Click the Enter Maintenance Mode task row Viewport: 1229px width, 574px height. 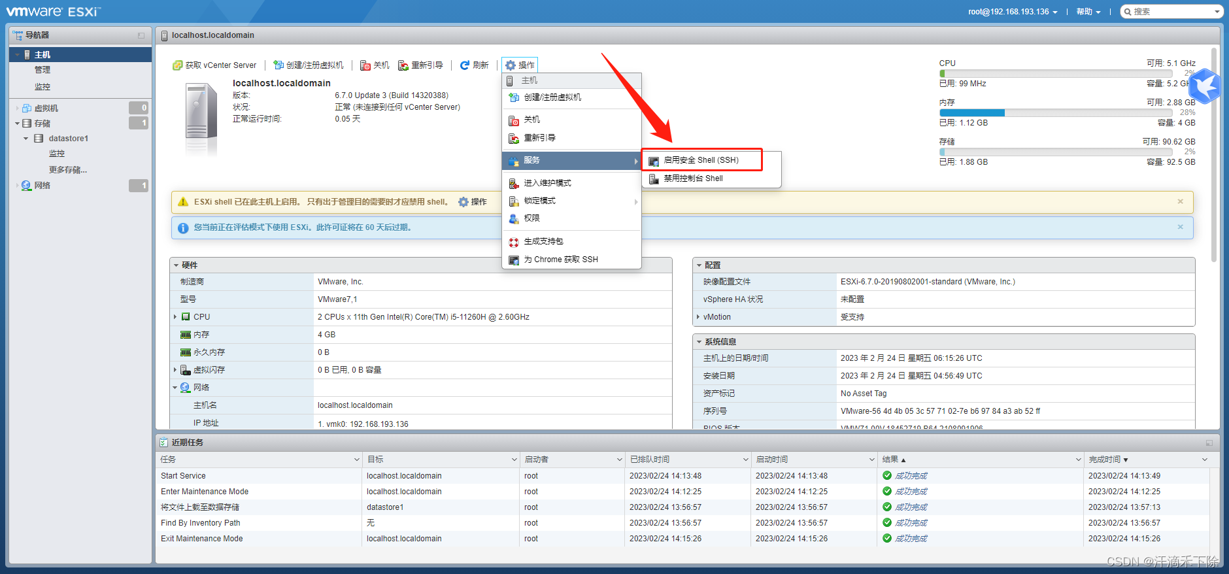684,492
